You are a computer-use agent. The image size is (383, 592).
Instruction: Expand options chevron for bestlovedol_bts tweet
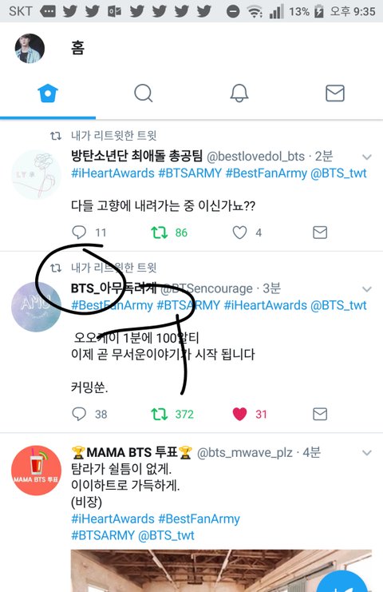367,157
